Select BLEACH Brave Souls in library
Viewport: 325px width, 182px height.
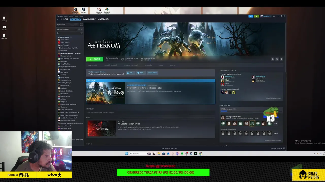pyautogui.click(x=71, y=53)
